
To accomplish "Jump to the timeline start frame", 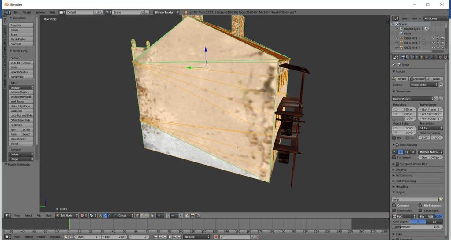I will coord(155,237).
